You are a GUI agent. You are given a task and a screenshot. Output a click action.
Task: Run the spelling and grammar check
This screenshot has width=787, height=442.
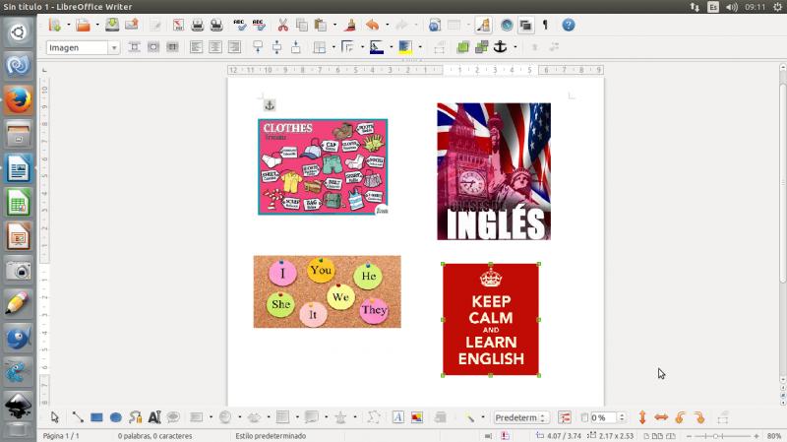coord(239,25)
